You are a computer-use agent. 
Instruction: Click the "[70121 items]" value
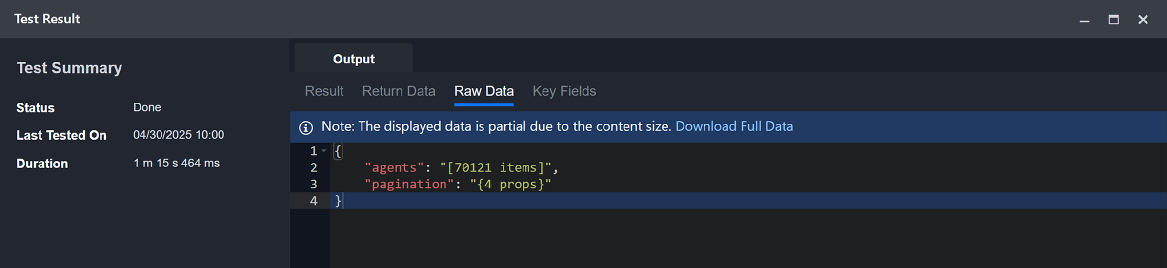tap(495, 168)
